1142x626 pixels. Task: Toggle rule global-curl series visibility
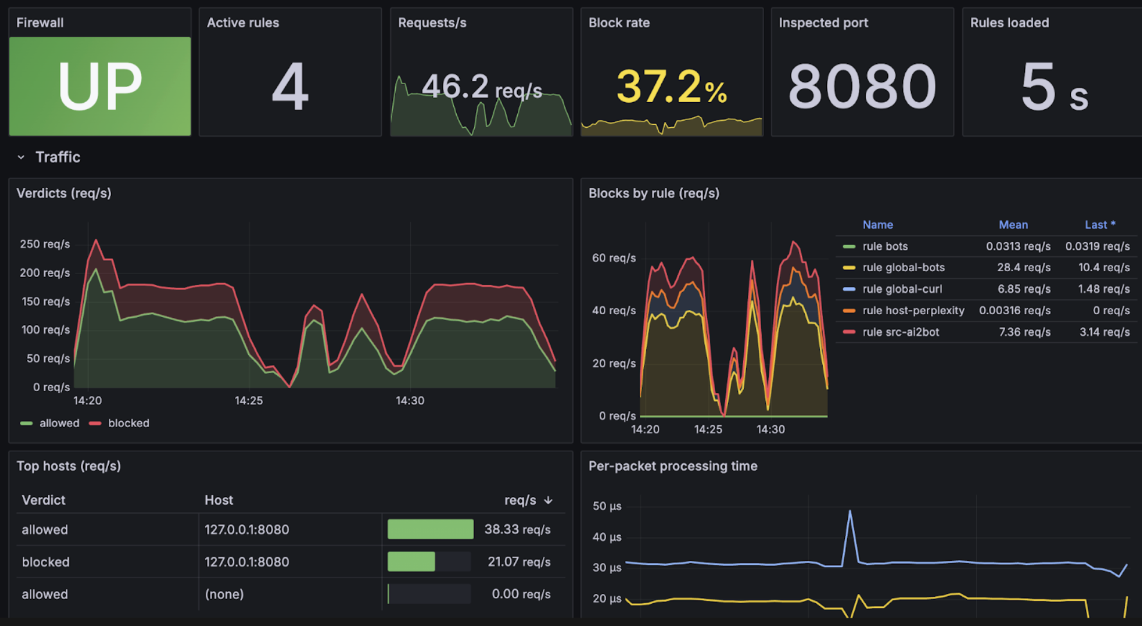(x=902, y=289)
